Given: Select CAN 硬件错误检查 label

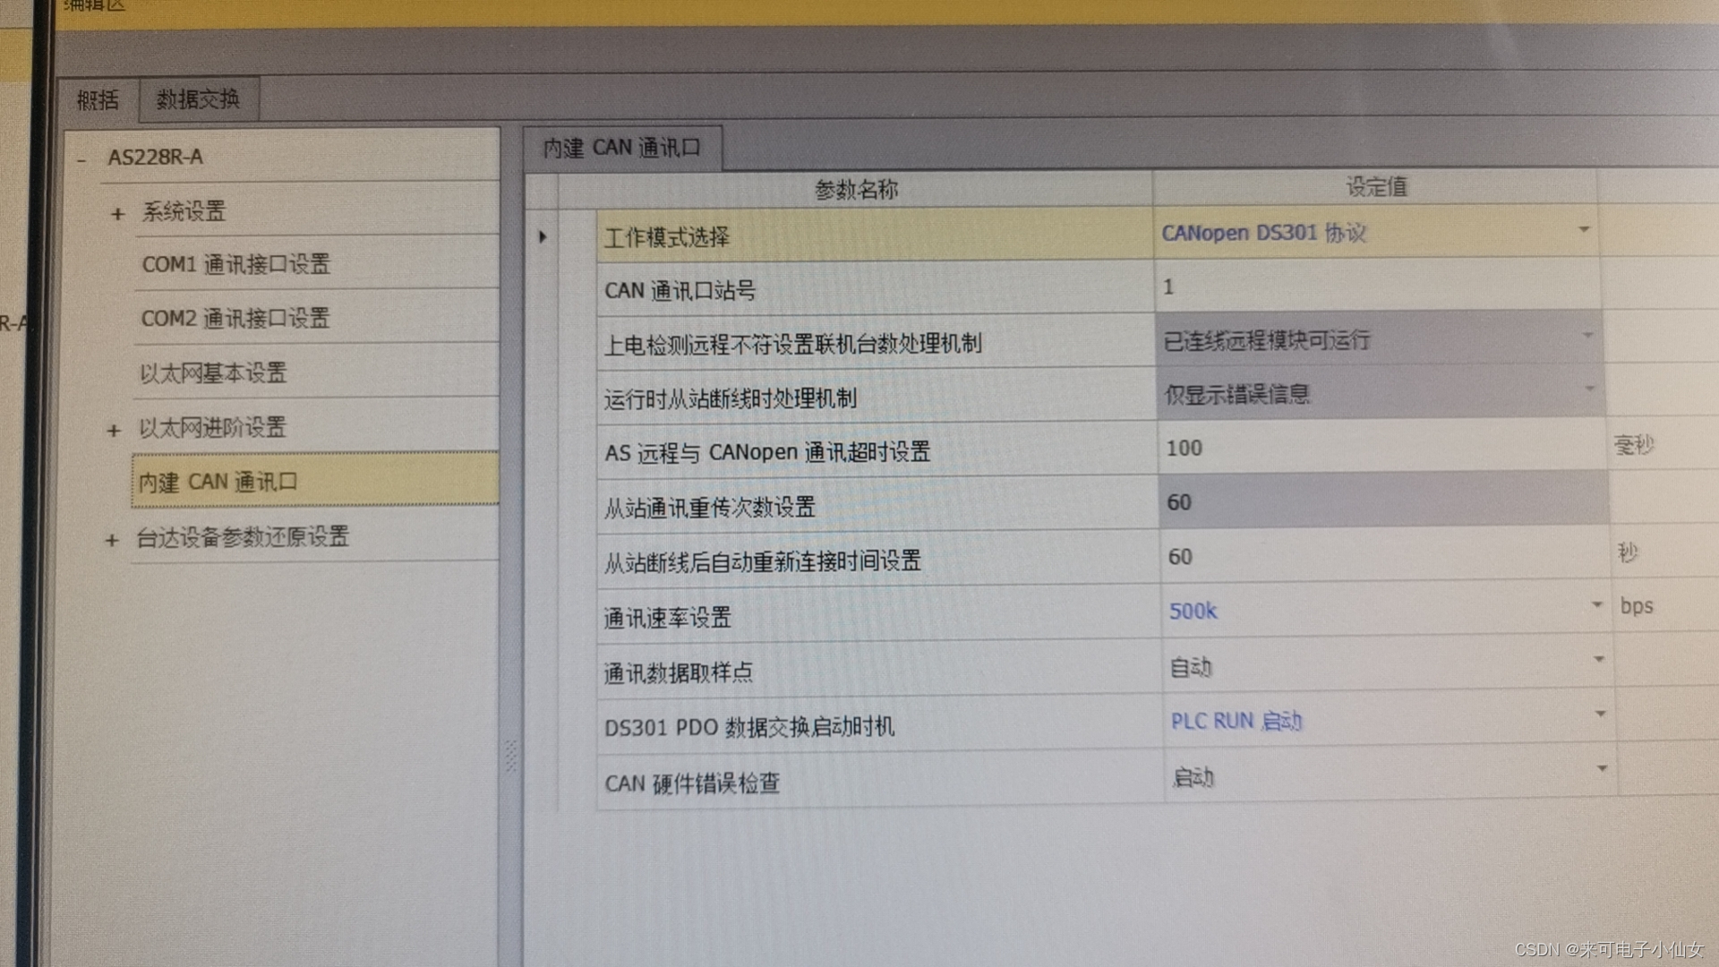Looking at the screenshot, I should (692, 783).
